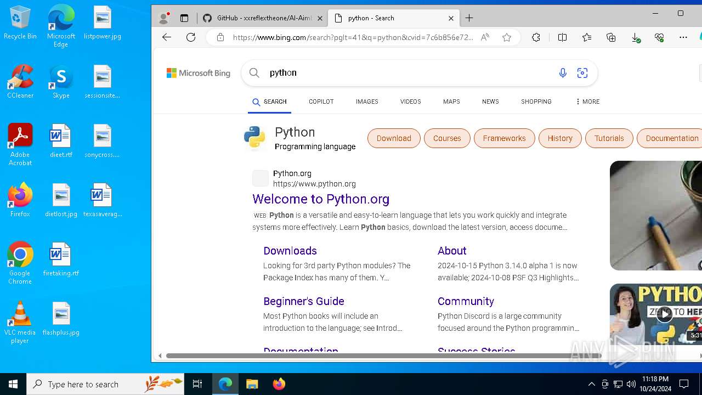Viewport: 702px width, 395px height.
Task: Open Edge Settings and more menu
Action: point(683,37)
